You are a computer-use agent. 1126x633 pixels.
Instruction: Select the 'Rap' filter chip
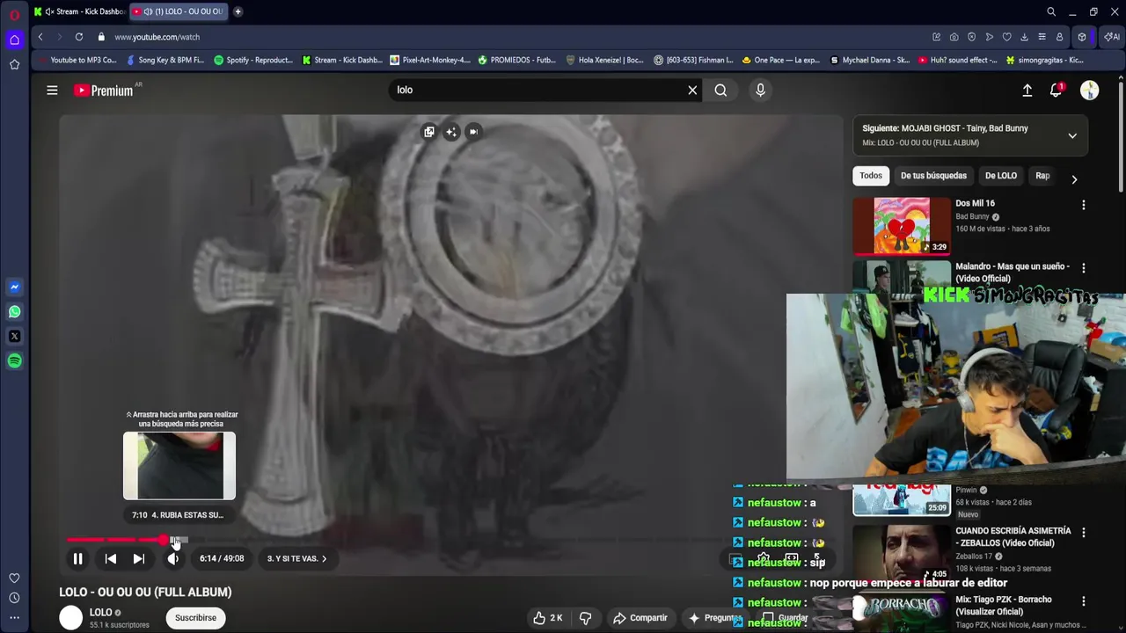1042,176
